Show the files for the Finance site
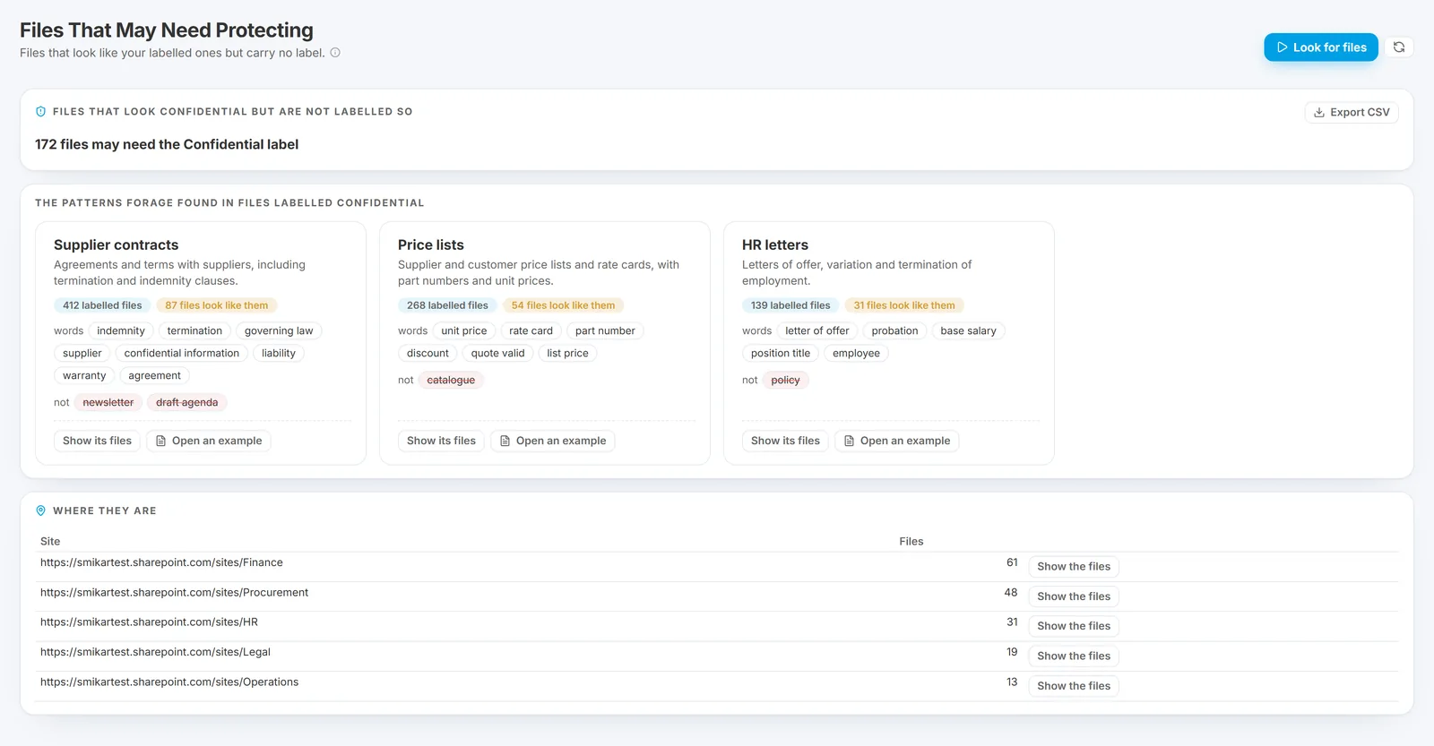This screenshot has height=746, width=1434. click(x=1074, y=567)
